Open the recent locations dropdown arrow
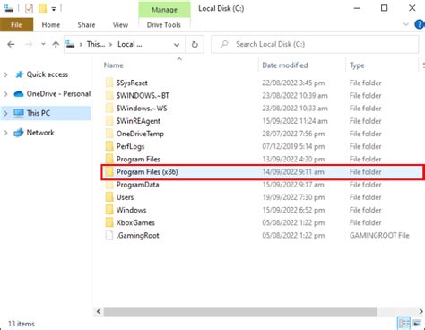This screenshot has width=425, height=330. tap(43, 44)
